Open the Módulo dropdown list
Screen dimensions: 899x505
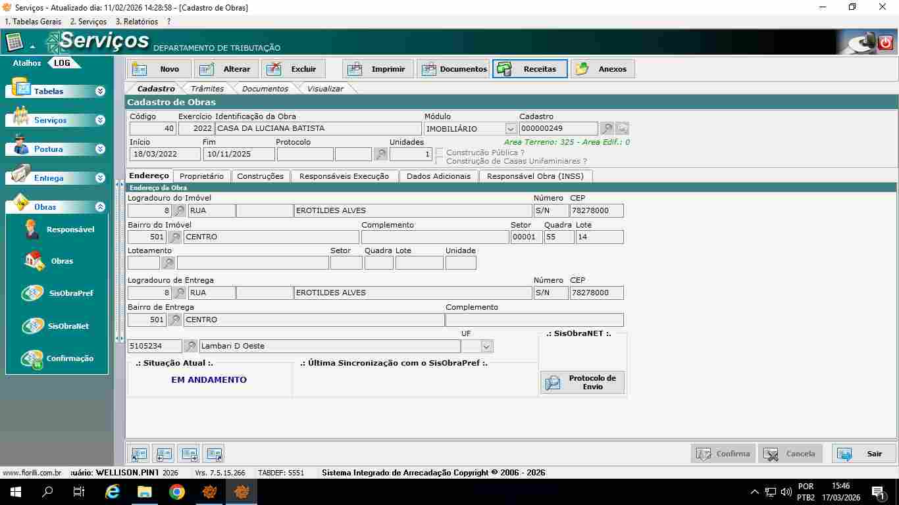point(511,129)
